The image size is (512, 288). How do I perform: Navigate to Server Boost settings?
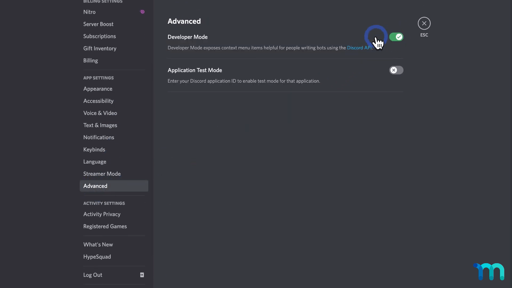pos(98,23)
